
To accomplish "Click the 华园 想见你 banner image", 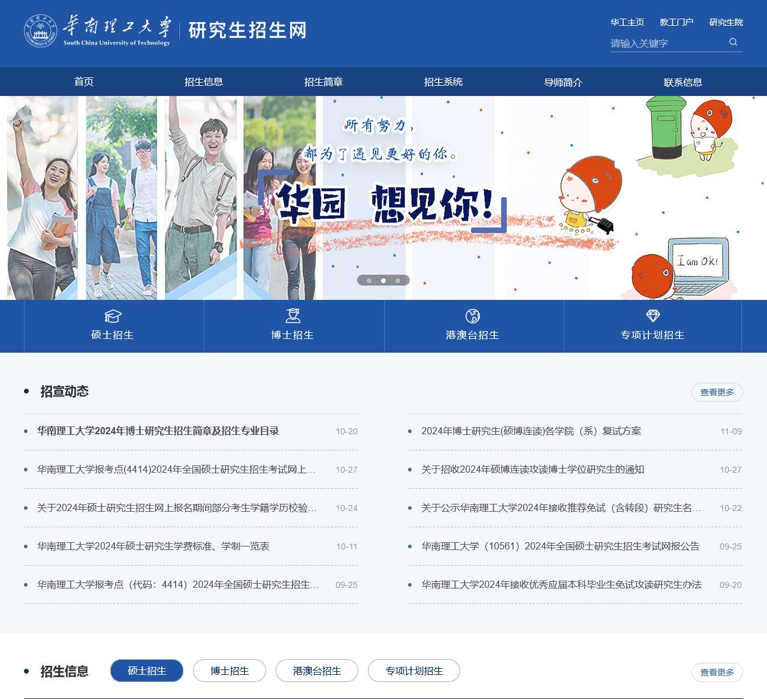I will point(383,198).
